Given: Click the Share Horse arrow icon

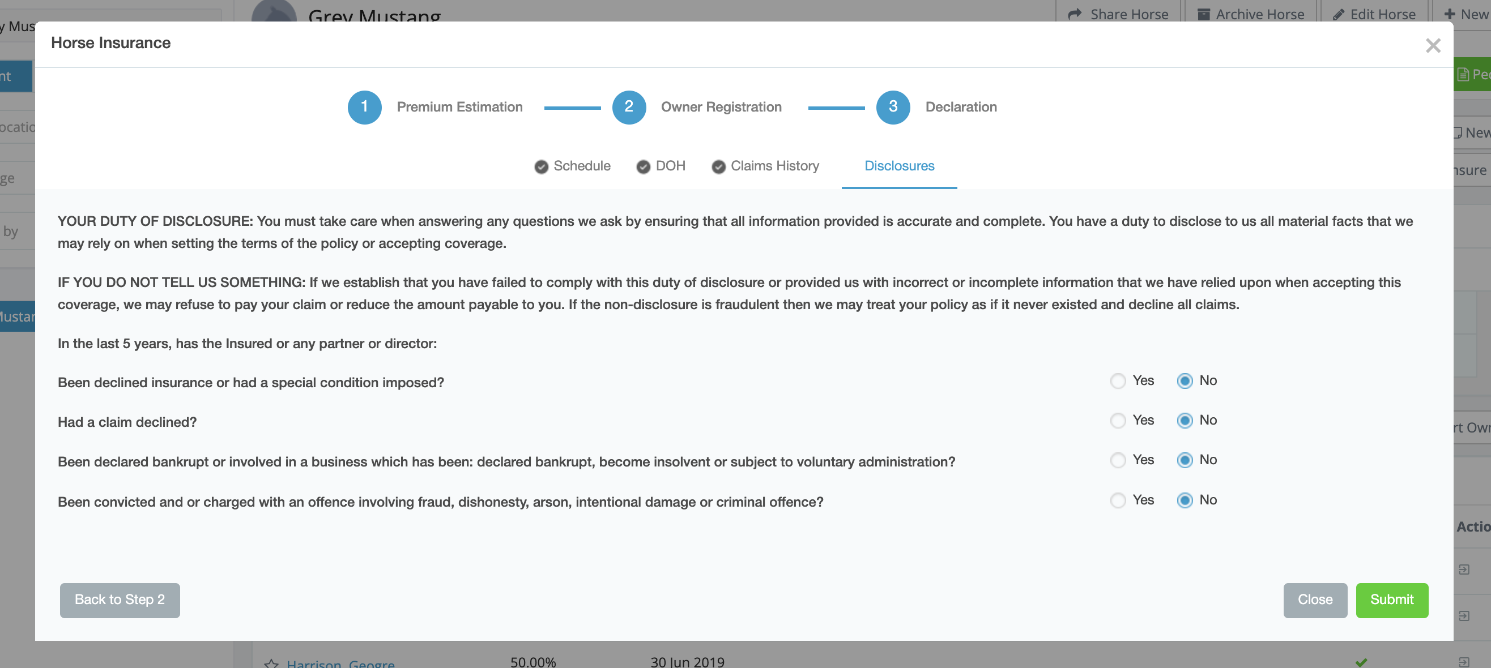Looking at the screenshot, I should click(1075, 14).
